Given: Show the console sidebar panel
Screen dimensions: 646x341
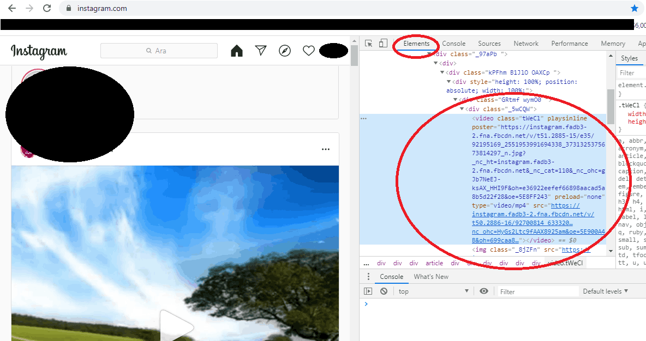Looking at the screenshot, I should 368,291.
